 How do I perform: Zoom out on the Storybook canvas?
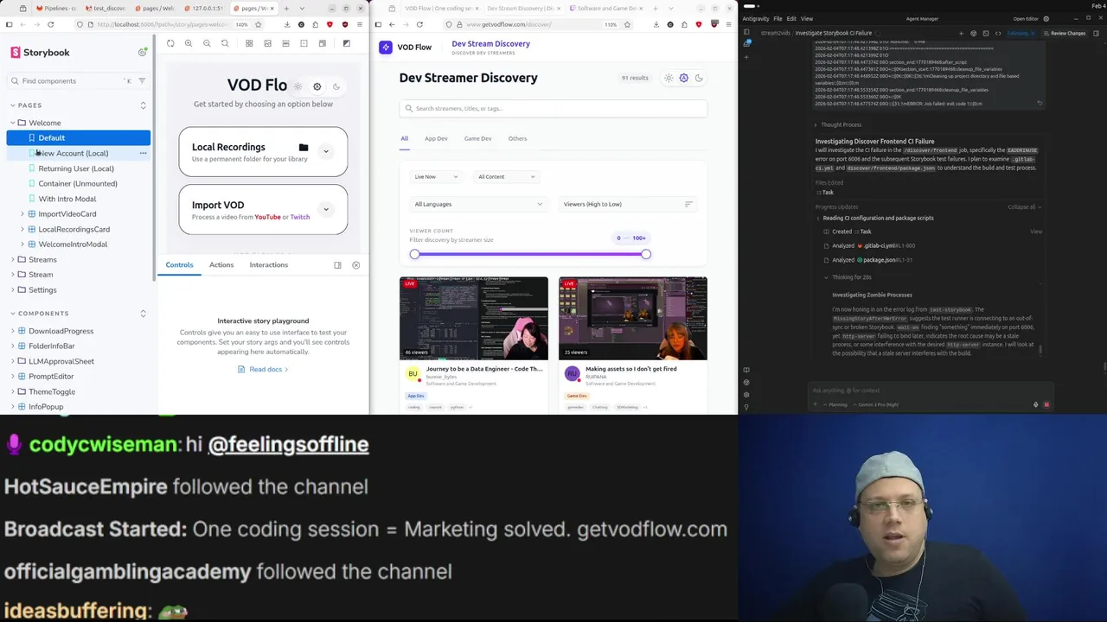pos(207,43)
